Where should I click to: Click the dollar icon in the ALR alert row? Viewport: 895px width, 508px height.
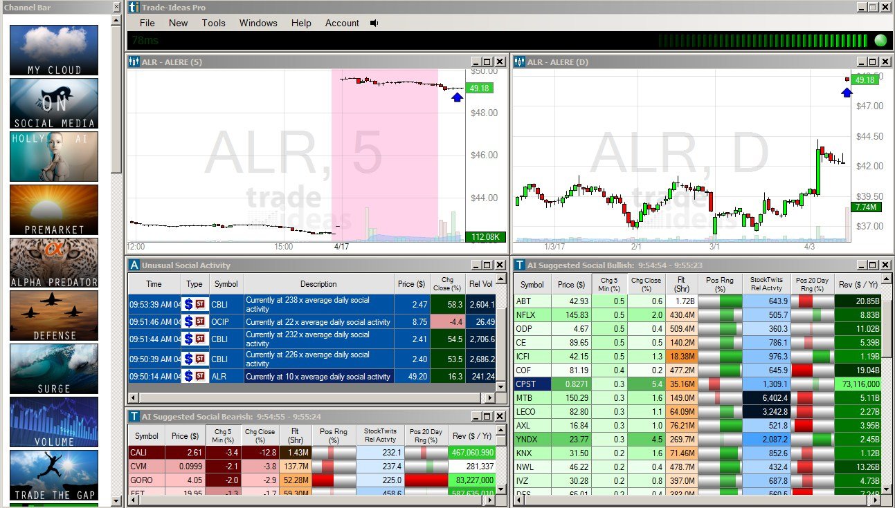pyautogui.click(x=189, y=377)
